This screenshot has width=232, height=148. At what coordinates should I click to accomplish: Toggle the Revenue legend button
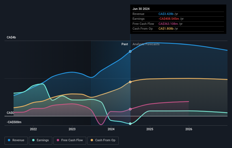[x=16, y=140]
